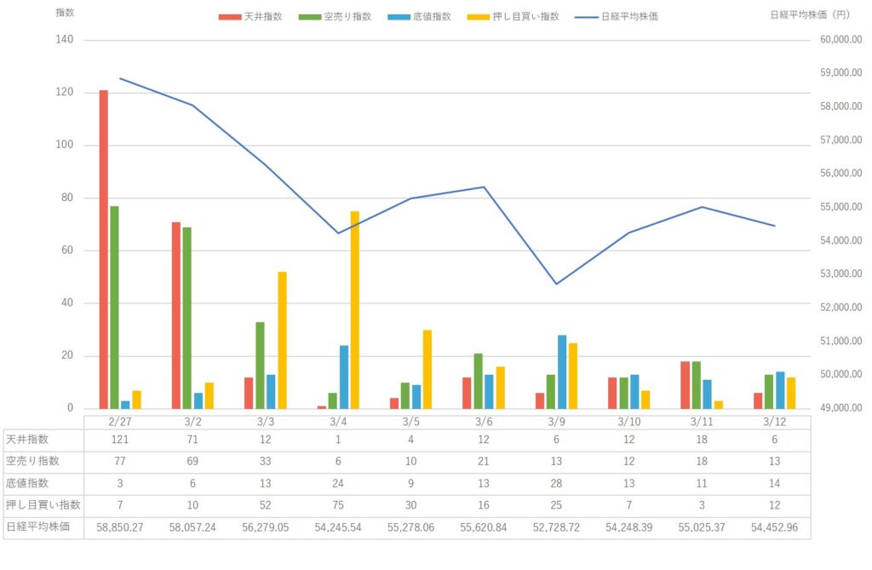
Task: Select the table cell showing 52,728.72
Action: coord(556,527)
